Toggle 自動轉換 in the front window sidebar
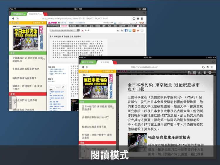Image resolution: width=220 pixels, height=165 pixels. click(x=108, y=71)
